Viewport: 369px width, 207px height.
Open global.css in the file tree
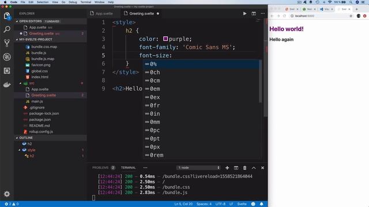point(39,71)
